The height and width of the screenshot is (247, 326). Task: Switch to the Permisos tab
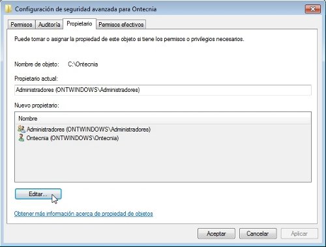[22, 25]
